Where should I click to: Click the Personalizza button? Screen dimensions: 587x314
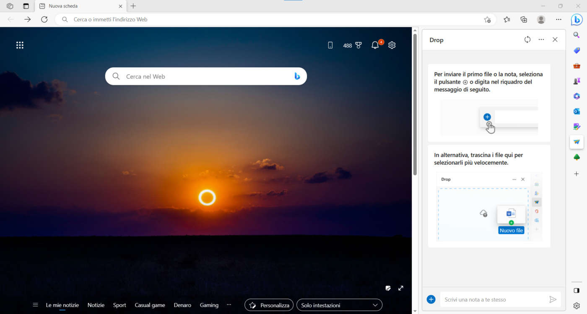[x=268, y=305]
